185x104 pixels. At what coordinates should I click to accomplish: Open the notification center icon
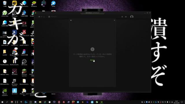182,102
